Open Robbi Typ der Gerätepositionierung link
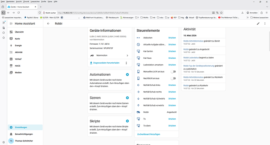Viewport: 270px width, 145px height. (199, 66)
